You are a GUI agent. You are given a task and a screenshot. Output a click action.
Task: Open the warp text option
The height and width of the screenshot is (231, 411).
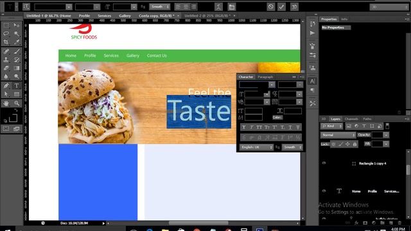pyautogui.click(x=218, y=7)
